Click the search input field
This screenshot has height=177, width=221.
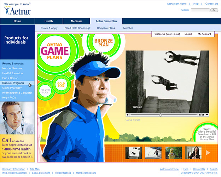coord(200,10)
